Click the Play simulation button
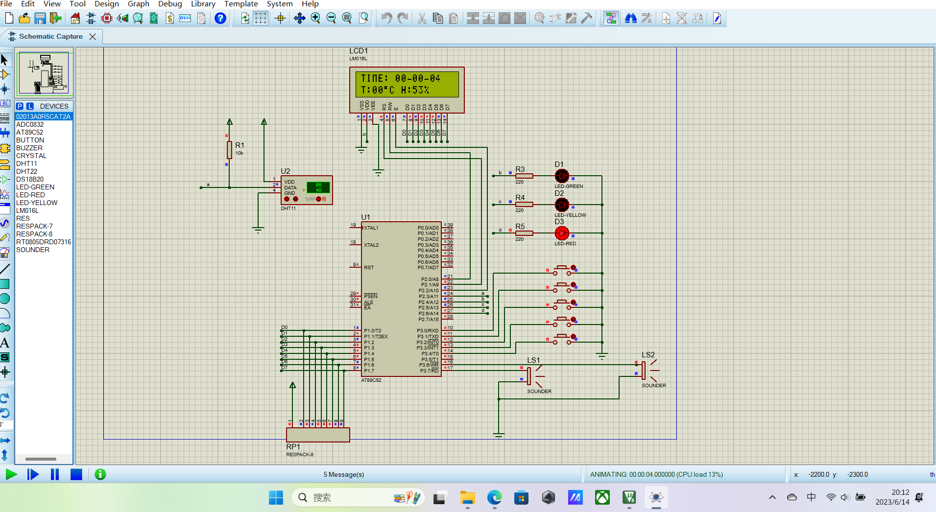 (x=12, y=474)
